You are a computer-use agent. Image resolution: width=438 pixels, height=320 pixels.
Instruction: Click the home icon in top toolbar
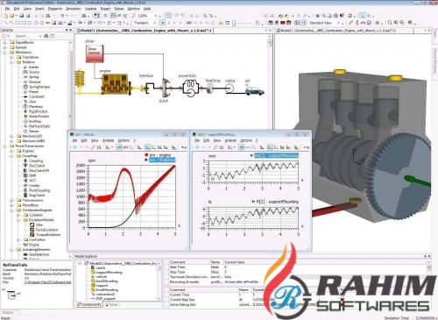click(x=350, y=16)
